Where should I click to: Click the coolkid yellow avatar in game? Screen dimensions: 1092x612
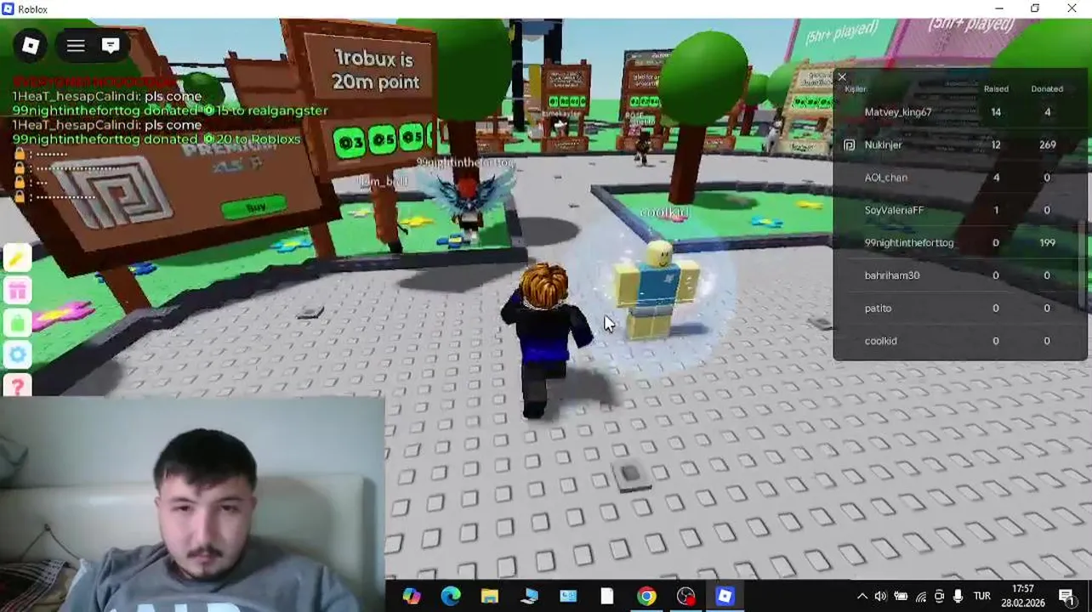click(x=658, y=291)
